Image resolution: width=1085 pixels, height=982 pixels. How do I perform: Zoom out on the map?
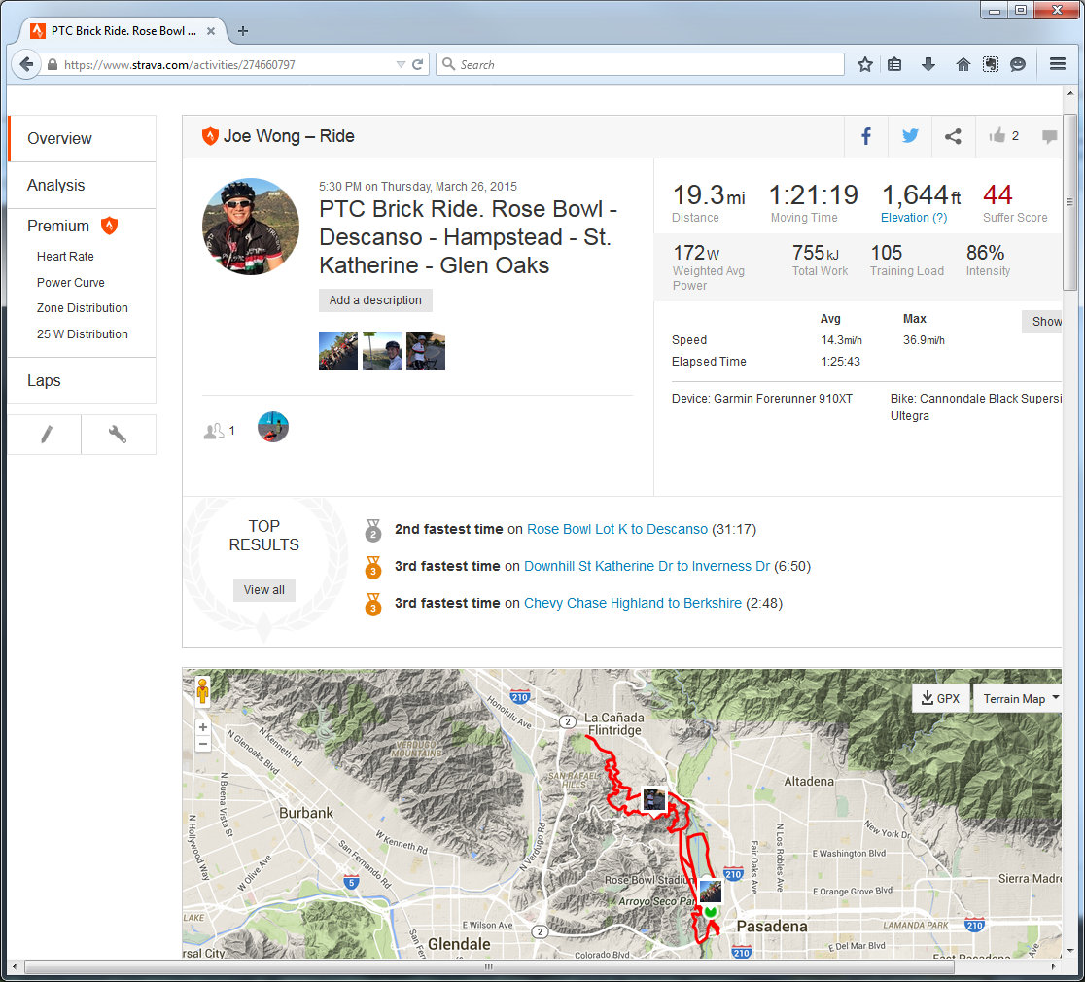[x=203, y=744]
